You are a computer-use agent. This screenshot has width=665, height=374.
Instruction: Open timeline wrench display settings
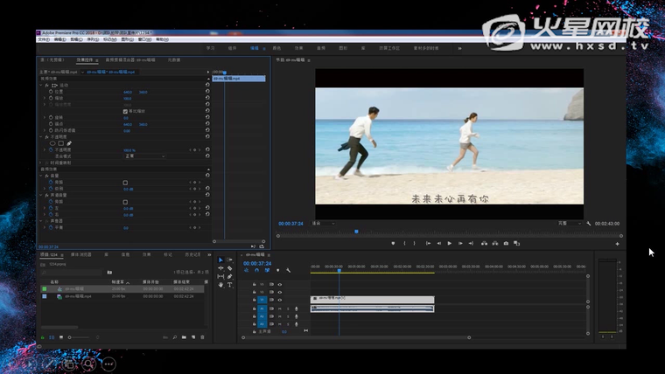[x=288, y=271]
